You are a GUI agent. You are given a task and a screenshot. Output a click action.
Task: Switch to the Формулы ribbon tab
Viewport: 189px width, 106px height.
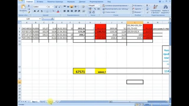coord(71,2)
